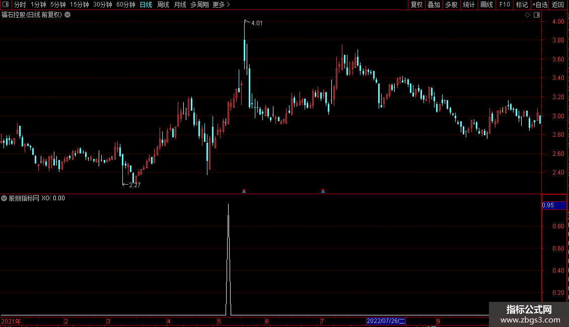
Task: Select the 5分钟 period
Action: coord(58,5)
